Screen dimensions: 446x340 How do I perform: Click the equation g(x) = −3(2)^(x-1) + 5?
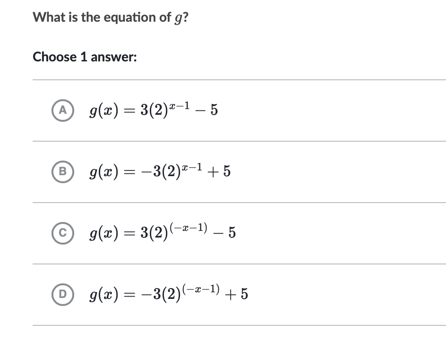(x=158, y=172)
